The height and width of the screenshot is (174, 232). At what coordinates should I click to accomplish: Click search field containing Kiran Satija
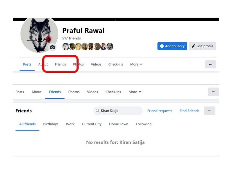[x=118, y=111]
